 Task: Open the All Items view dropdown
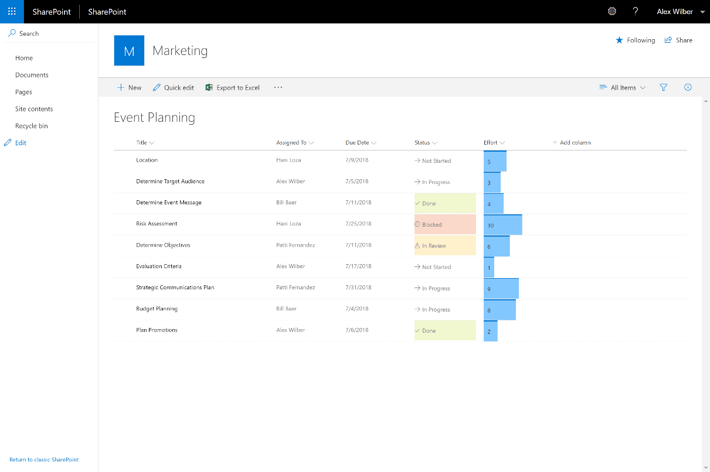tap(622, 87)
